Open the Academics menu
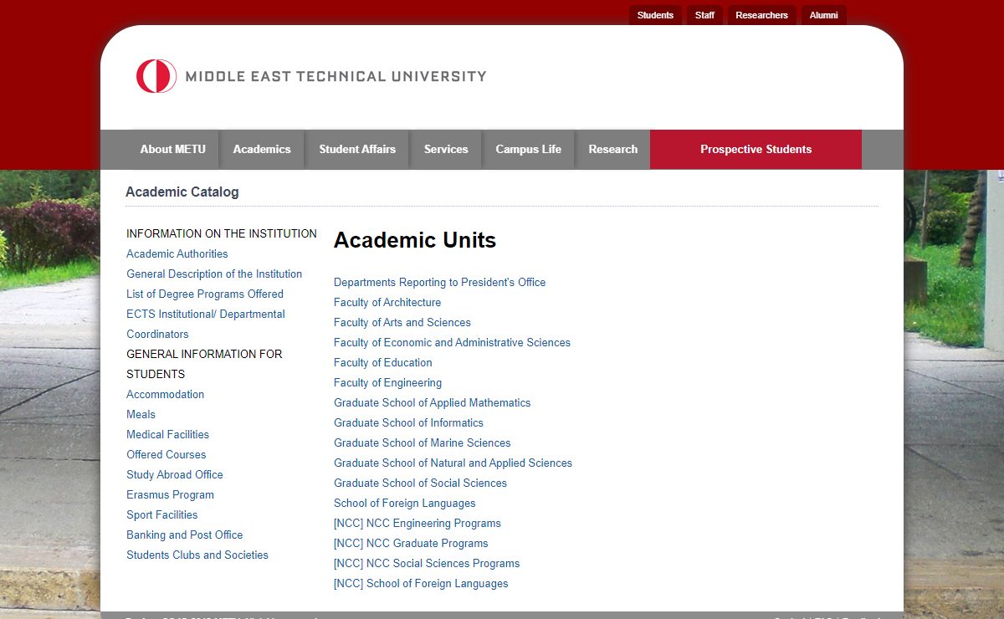 [262, 149]
